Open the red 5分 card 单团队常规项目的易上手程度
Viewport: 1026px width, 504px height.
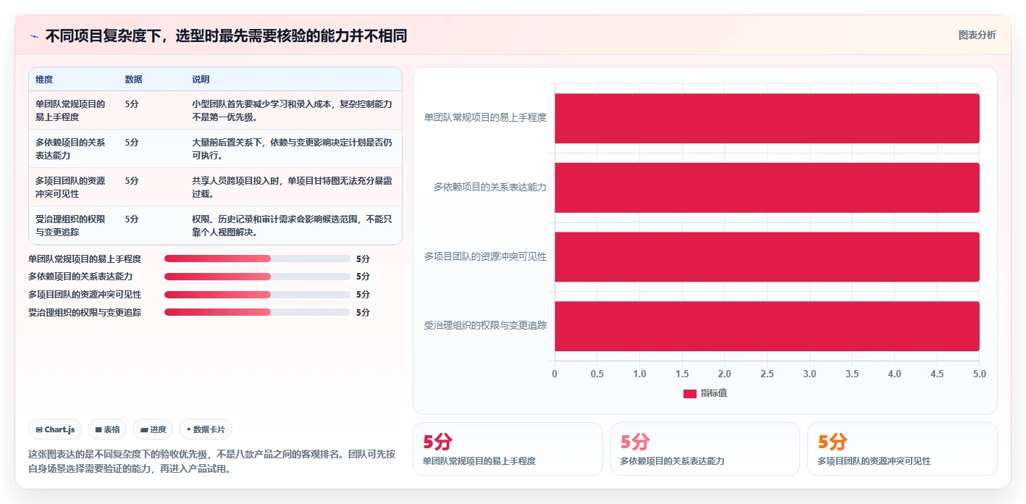pos(508,449)
